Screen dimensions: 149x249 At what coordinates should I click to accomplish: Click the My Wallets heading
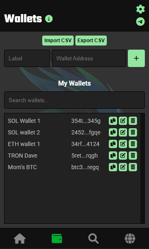pyautogui.click(x=74, y=84)
